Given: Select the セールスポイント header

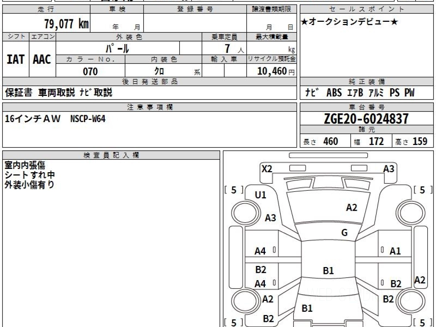Looking at the screenshot, I should tap(367, 9).
